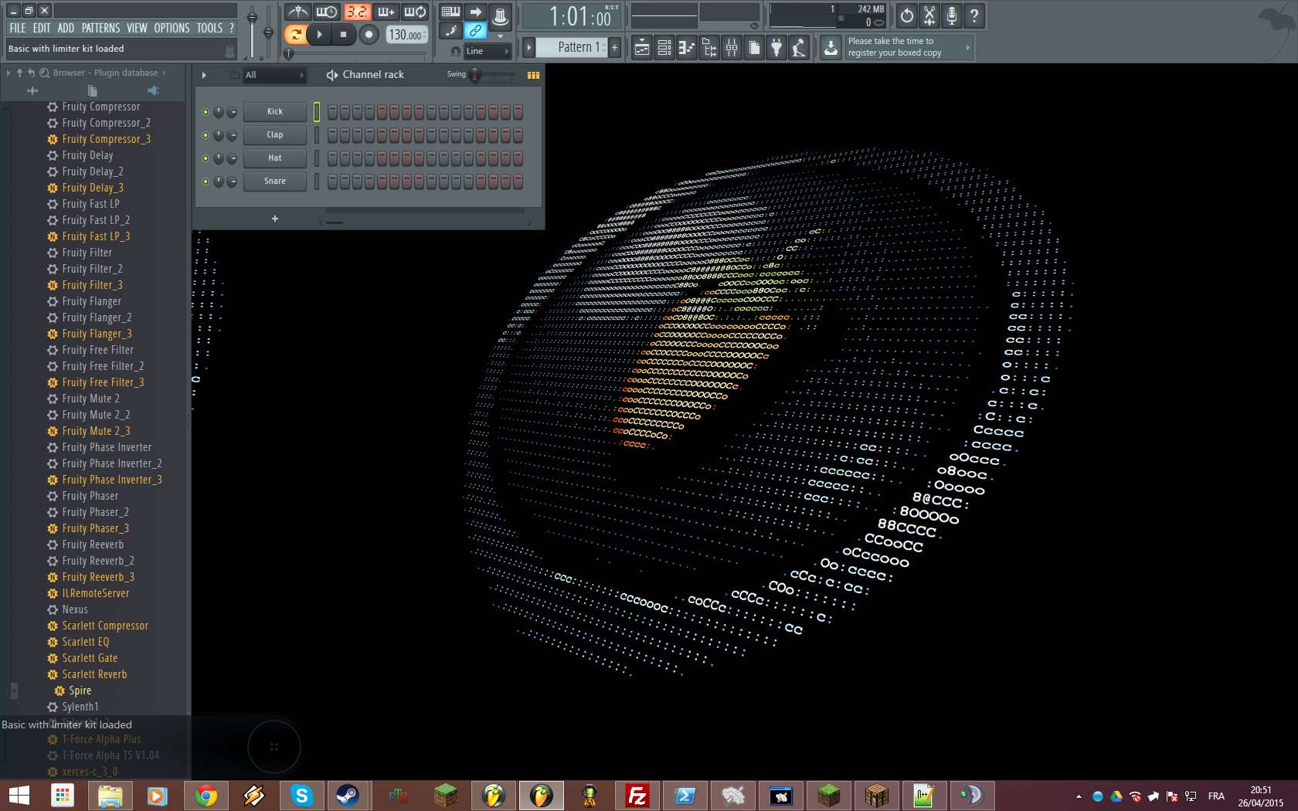Adjust the master pitch vertical slider

click(268, 31)
